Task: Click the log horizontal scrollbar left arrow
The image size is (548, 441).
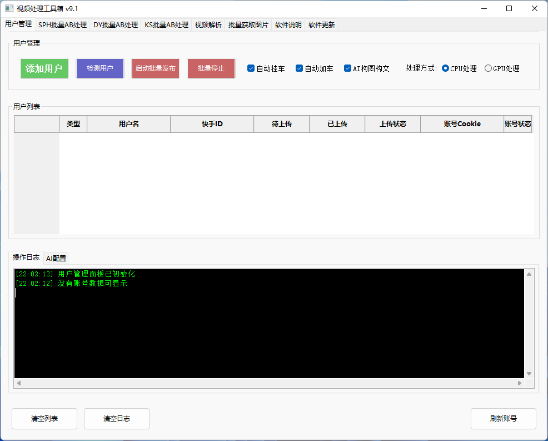Action: click(19, 383)
